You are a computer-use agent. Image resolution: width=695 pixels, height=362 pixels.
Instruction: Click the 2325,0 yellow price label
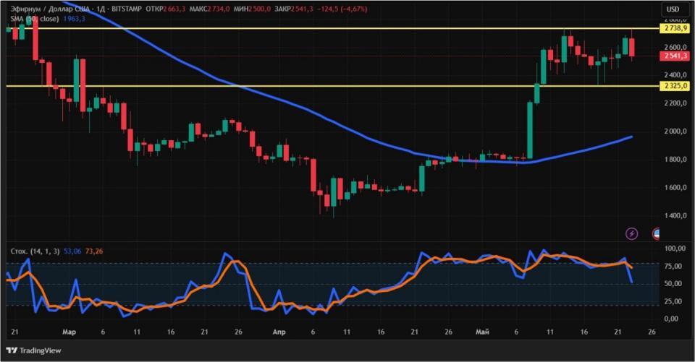[x=675, y=86]
